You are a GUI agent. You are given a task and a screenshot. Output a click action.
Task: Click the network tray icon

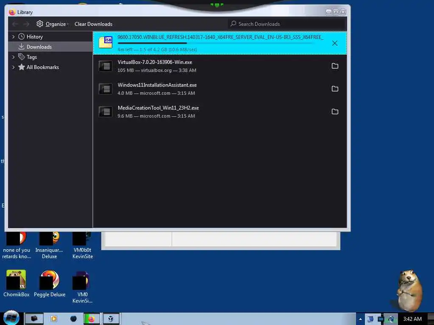(x=381, y=319)
